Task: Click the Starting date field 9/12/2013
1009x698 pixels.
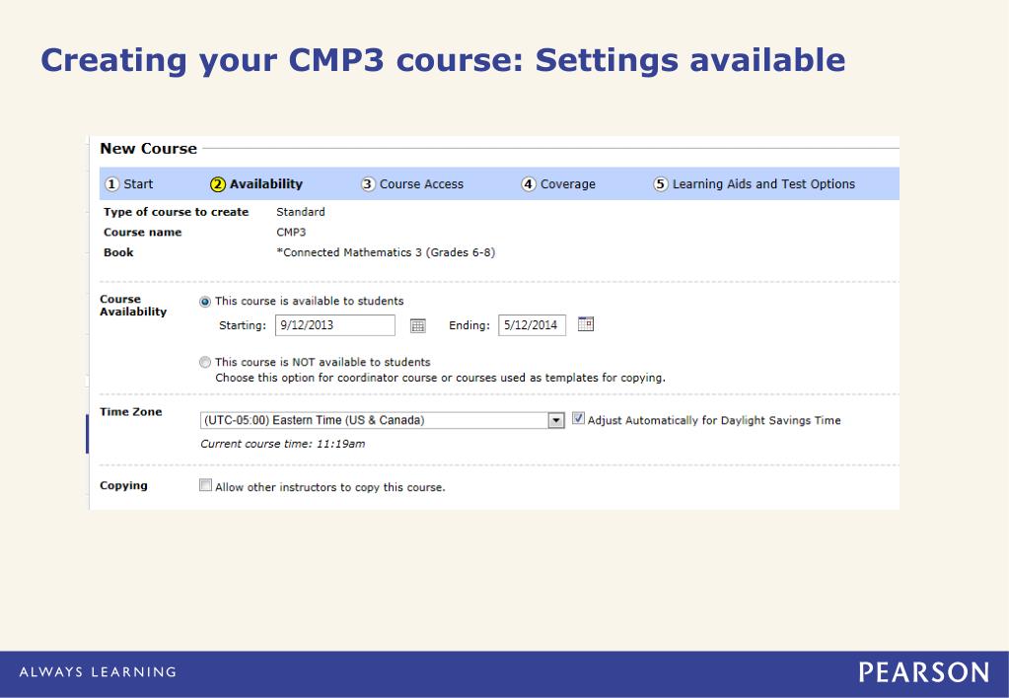Action: [335, 325]
